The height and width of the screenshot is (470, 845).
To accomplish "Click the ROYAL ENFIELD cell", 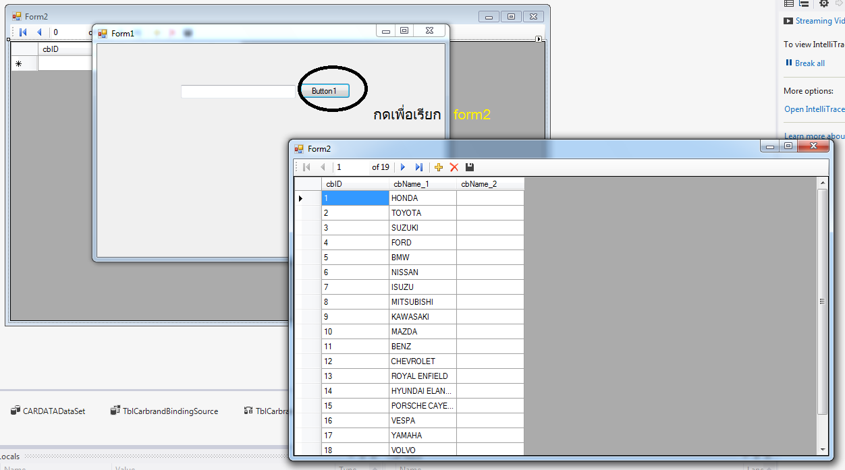I will [x=423, y=376].
